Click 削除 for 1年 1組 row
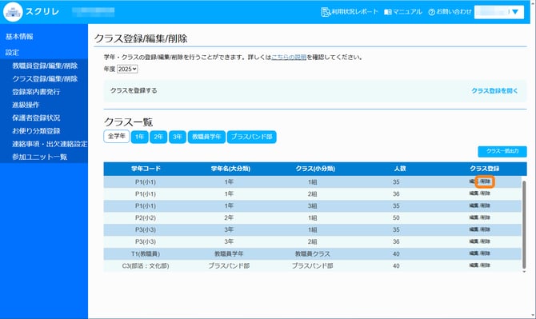The width and height of the screenshot is (536, 319). click(486, 181)
